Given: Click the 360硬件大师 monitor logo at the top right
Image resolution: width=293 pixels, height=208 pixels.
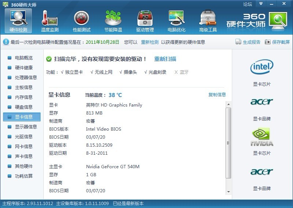Looking at the screenshot, I should pyautogui.click(x=278, y=21).
